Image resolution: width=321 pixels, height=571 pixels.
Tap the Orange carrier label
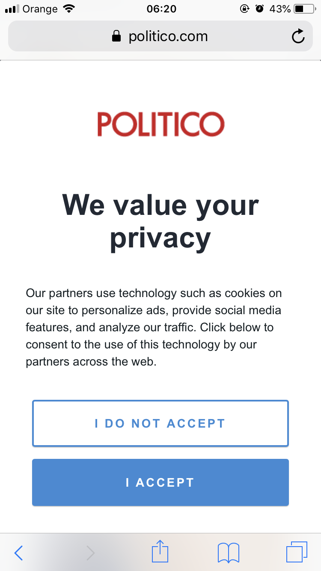pyautogui.click(x=40, y=9)
